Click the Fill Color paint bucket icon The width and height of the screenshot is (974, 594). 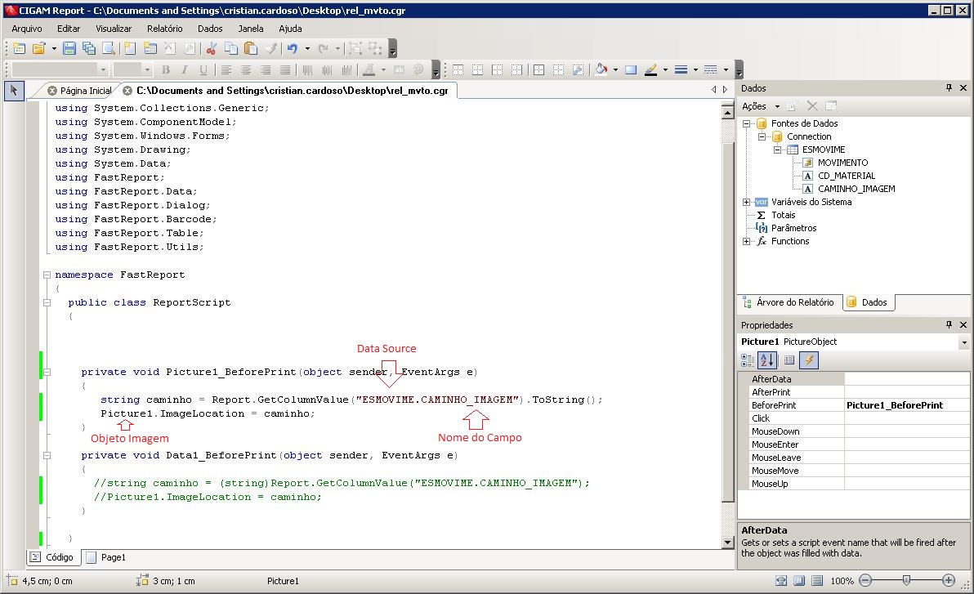click(601, 69)
